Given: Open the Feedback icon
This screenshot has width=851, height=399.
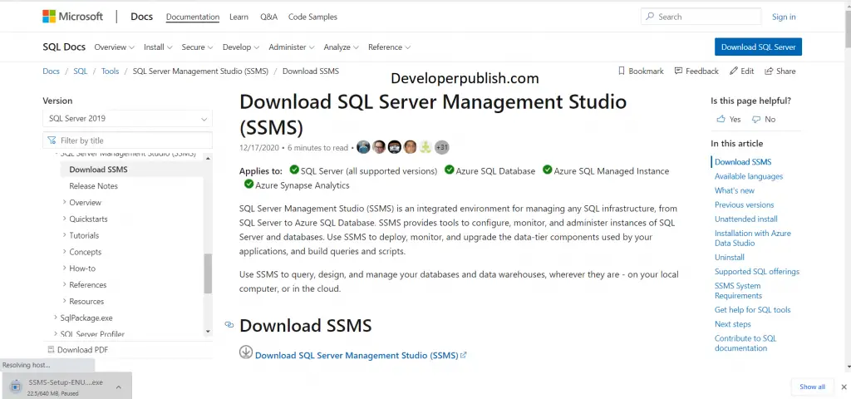Looking at the screenshot, I should (678, 71).
